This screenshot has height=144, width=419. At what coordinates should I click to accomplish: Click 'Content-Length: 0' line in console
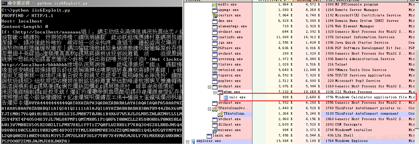(x=24, y=26)
